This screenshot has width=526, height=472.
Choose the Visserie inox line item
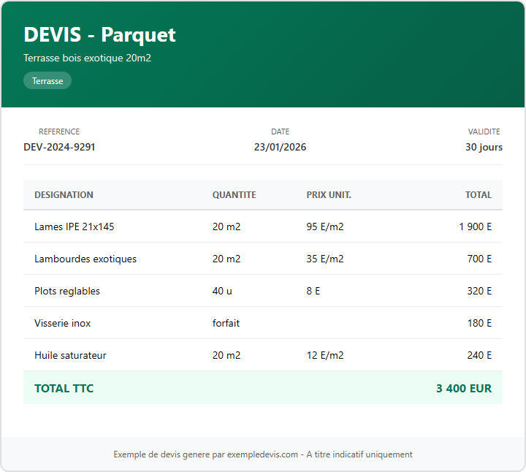(62, 323)
